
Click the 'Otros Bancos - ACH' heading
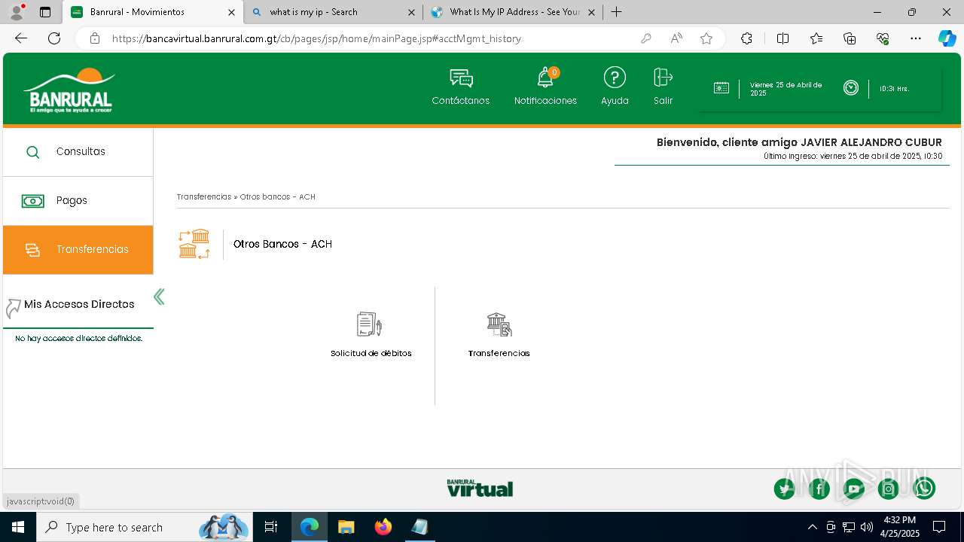click(x=282, y=244)
